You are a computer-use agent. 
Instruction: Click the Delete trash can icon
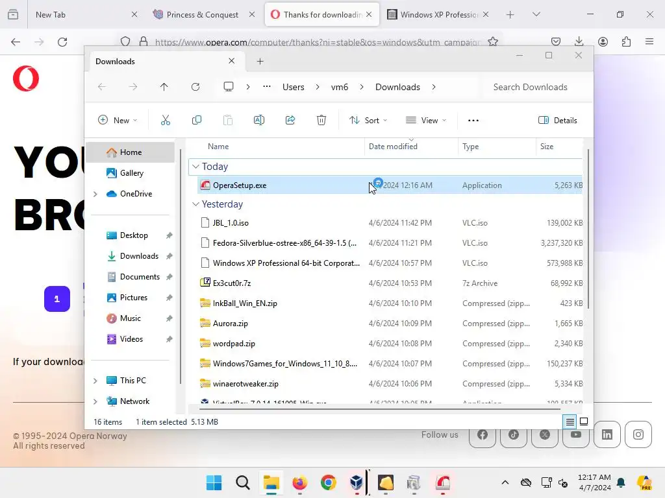click(321, 120)
